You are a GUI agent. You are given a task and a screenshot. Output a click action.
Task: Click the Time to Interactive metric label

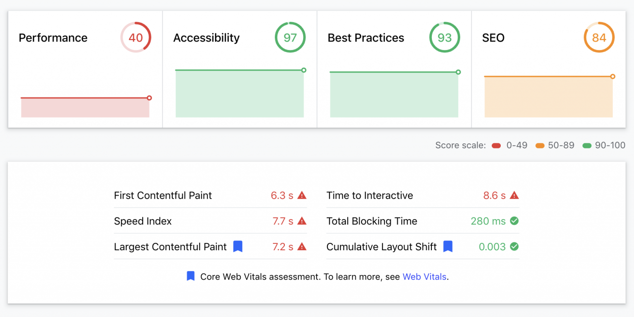(370, 195)
